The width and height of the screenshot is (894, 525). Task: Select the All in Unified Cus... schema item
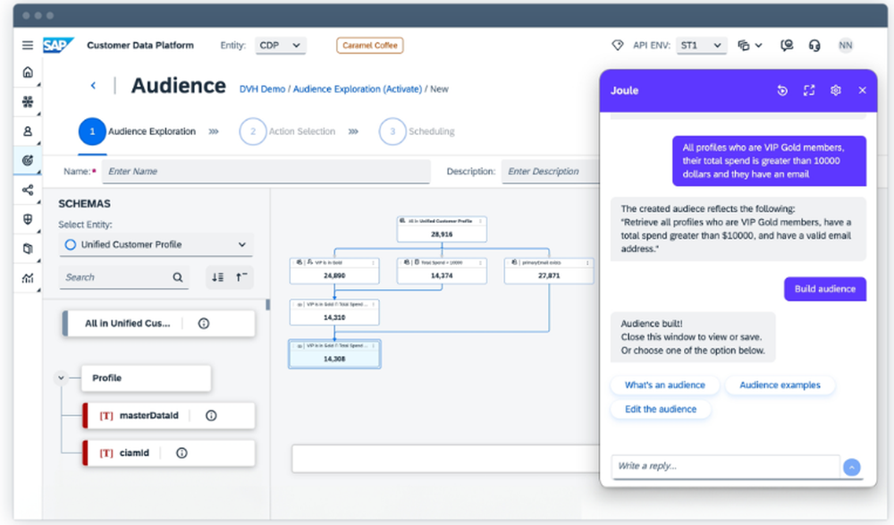[158, 324]
